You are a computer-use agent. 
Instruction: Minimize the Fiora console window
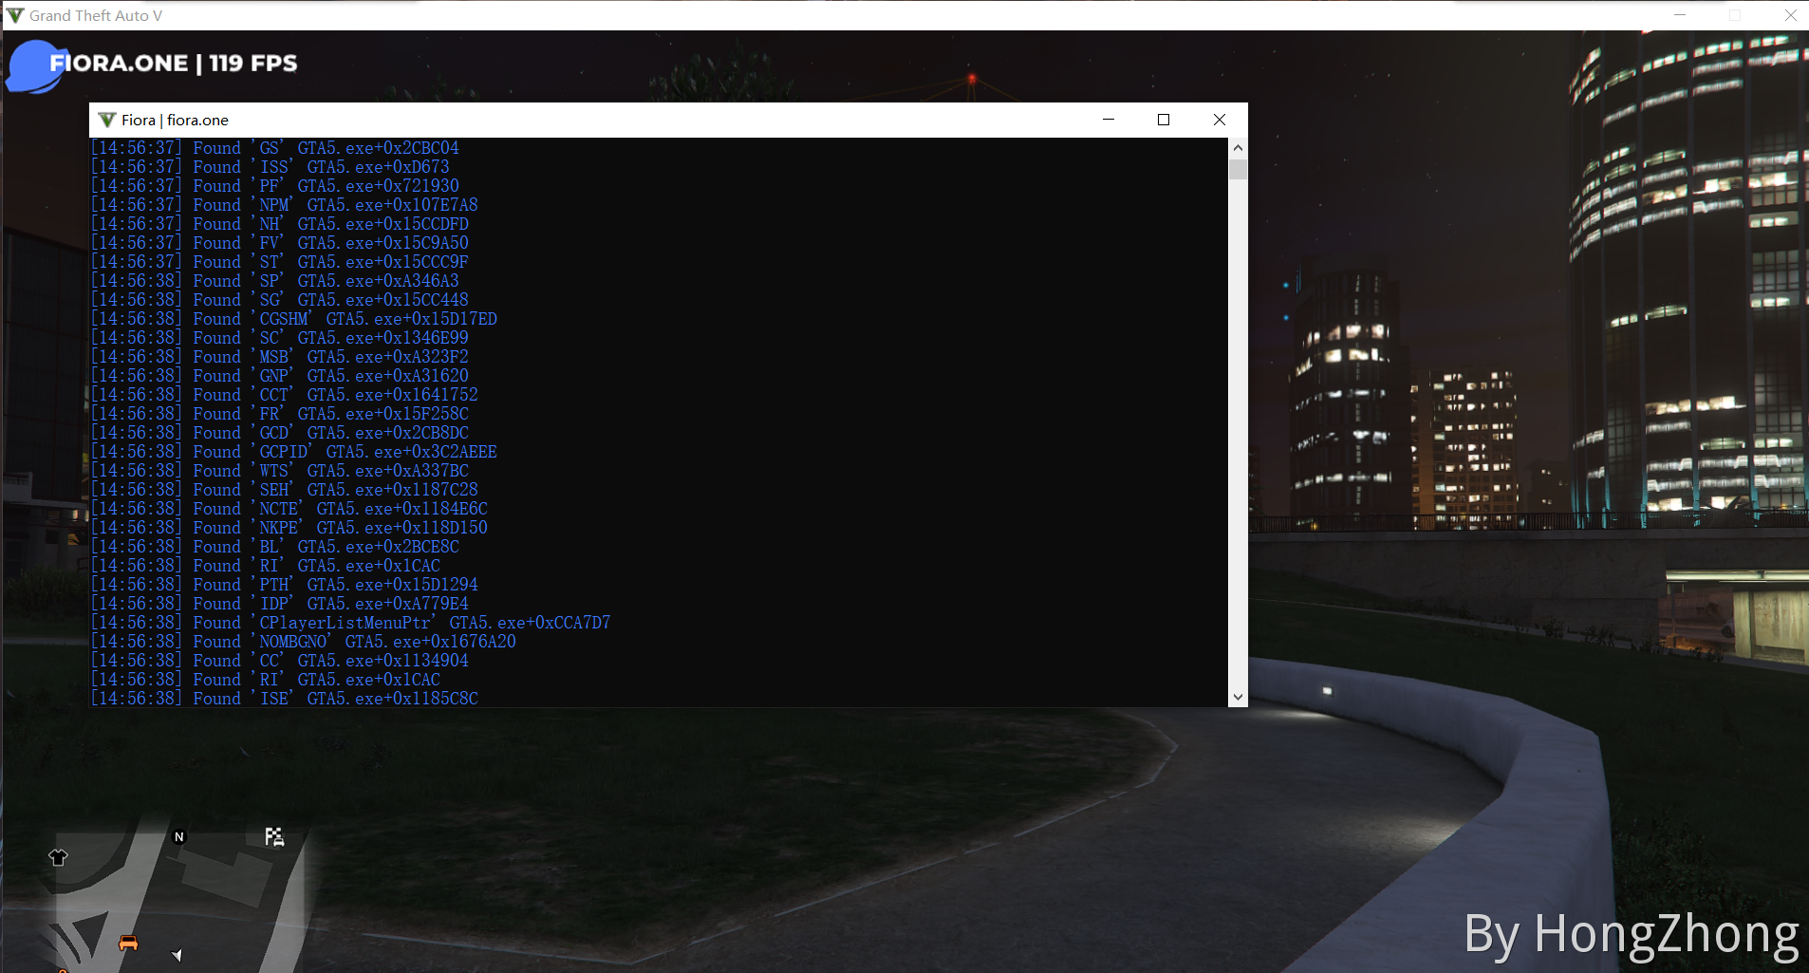click(1108, 120)
